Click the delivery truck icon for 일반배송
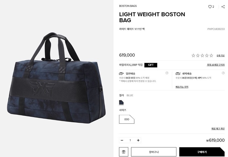Screen dimensions: 228x157 coord(121,73)
